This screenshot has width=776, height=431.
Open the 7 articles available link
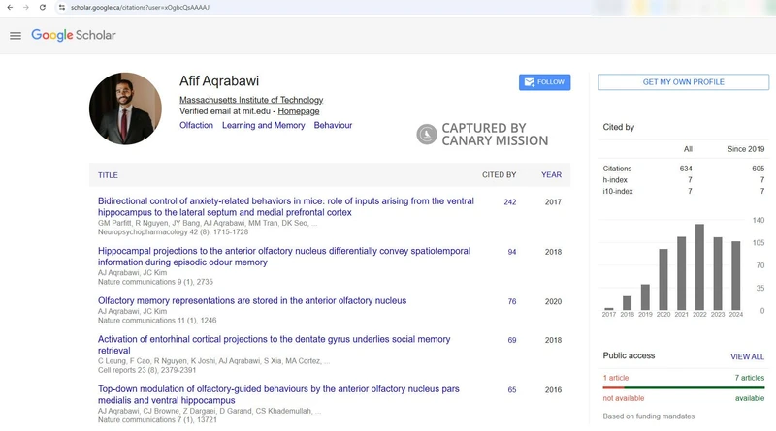point(749,378)
